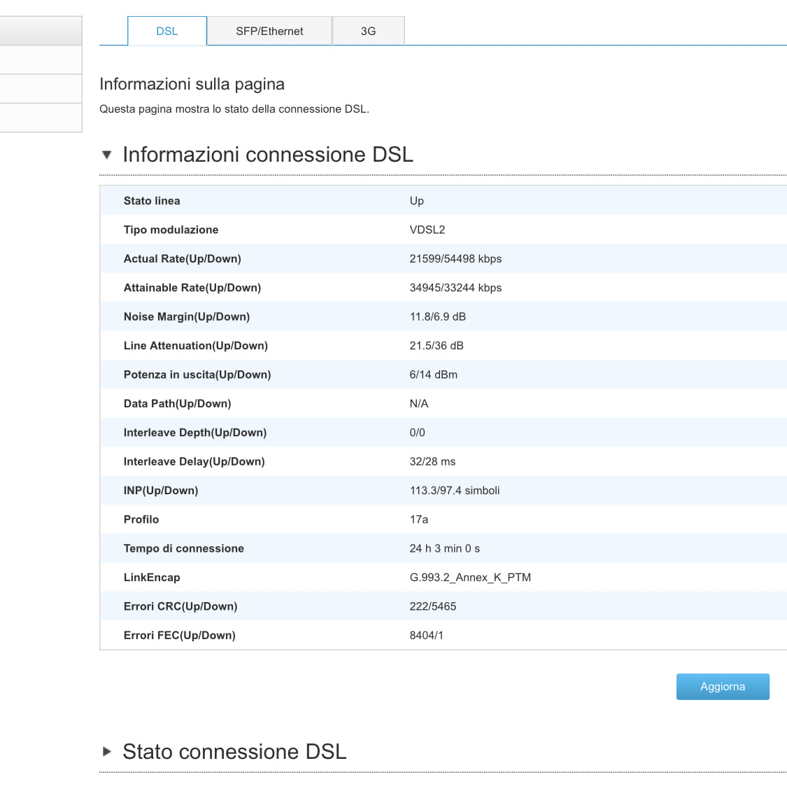Click the Errori CRC(Up/Down) row
The image size is (787, 789).
tap(443, 606)
